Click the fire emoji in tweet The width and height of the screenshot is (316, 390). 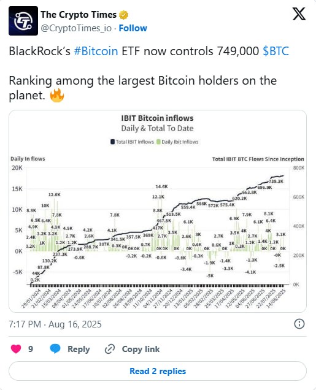(x=57, y=95)
